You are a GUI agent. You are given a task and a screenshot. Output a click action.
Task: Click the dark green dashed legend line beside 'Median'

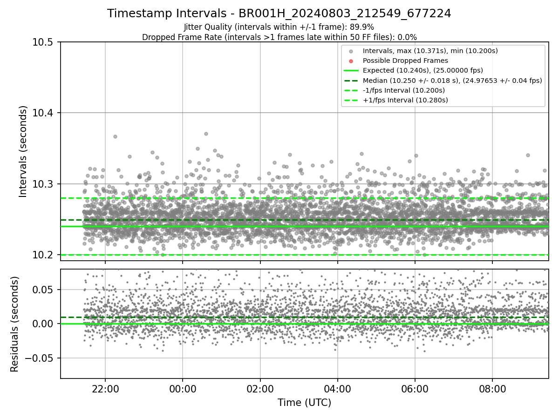351,81
